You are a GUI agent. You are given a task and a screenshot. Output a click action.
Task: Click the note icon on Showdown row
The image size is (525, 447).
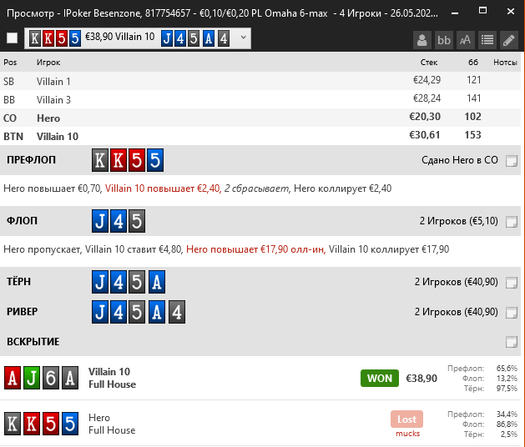click(512, 342)
